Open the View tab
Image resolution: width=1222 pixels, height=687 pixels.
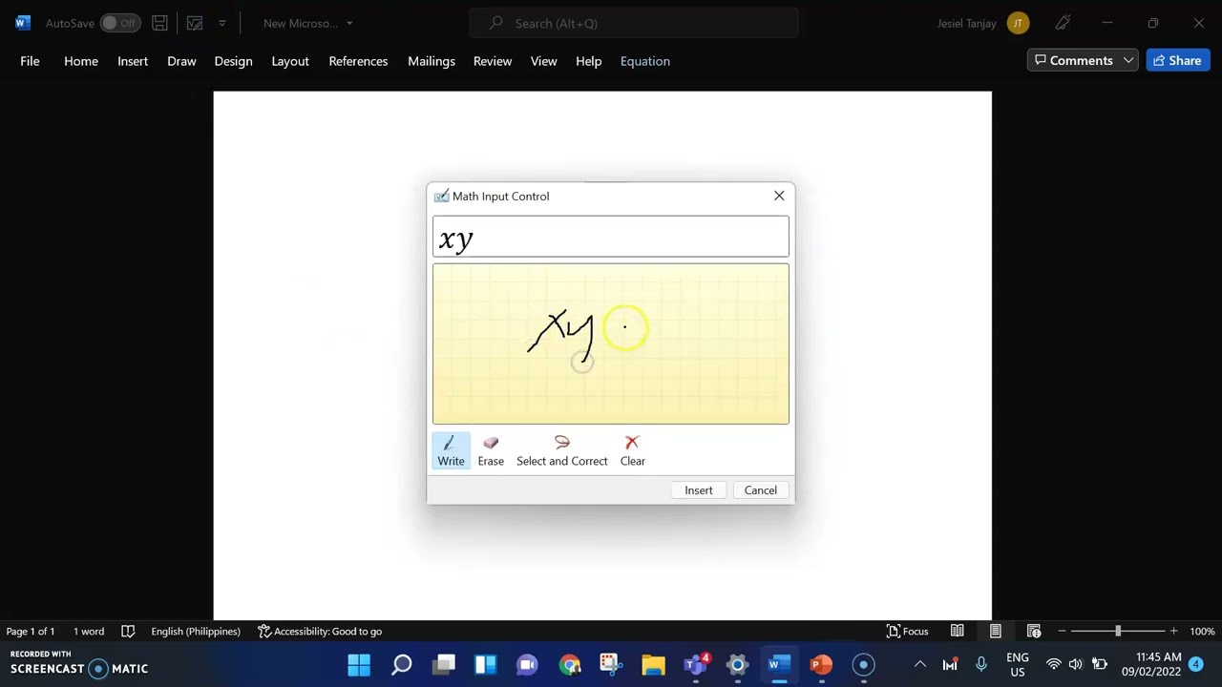543,61
